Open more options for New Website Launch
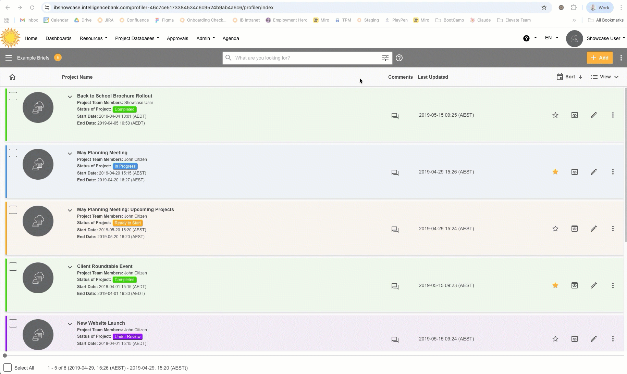The height and width of the screenshot is (374, 627). click(x=613, y=339)
